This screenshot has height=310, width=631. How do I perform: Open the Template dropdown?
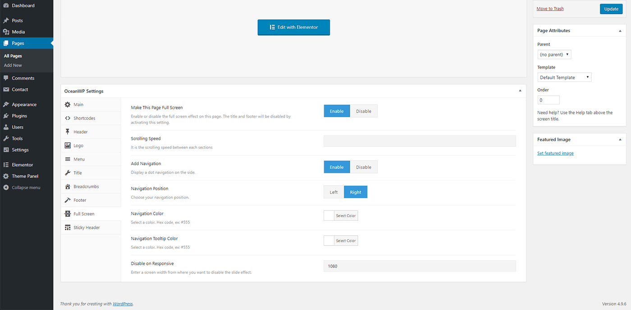(564, 77)
